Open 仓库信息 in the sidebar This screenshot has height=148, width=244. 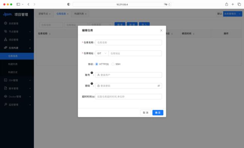pos(17,56)
